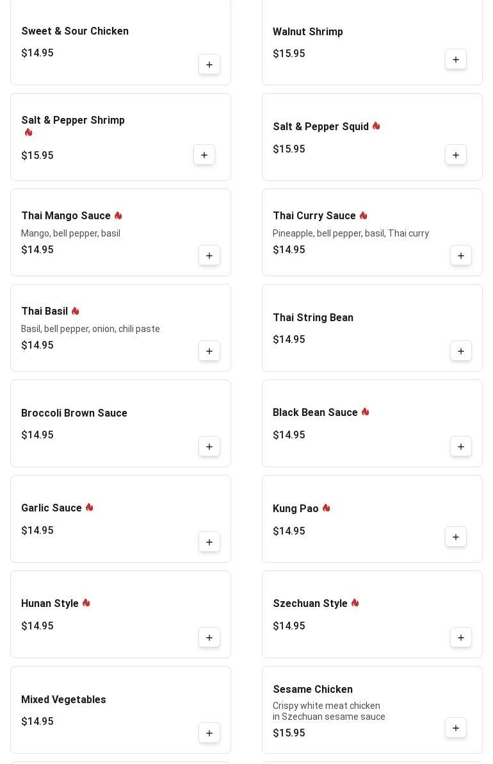The image size is (493, 764).
Task: Add Thai Mango Sauce dish
Action: click(209, 256)
